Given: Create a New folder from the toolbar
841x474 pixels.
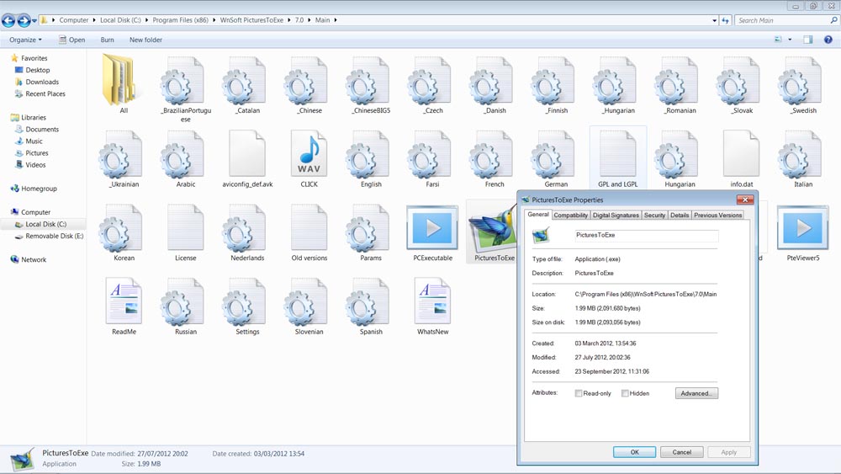Looking at the screenshot, I should coord(145,40).
